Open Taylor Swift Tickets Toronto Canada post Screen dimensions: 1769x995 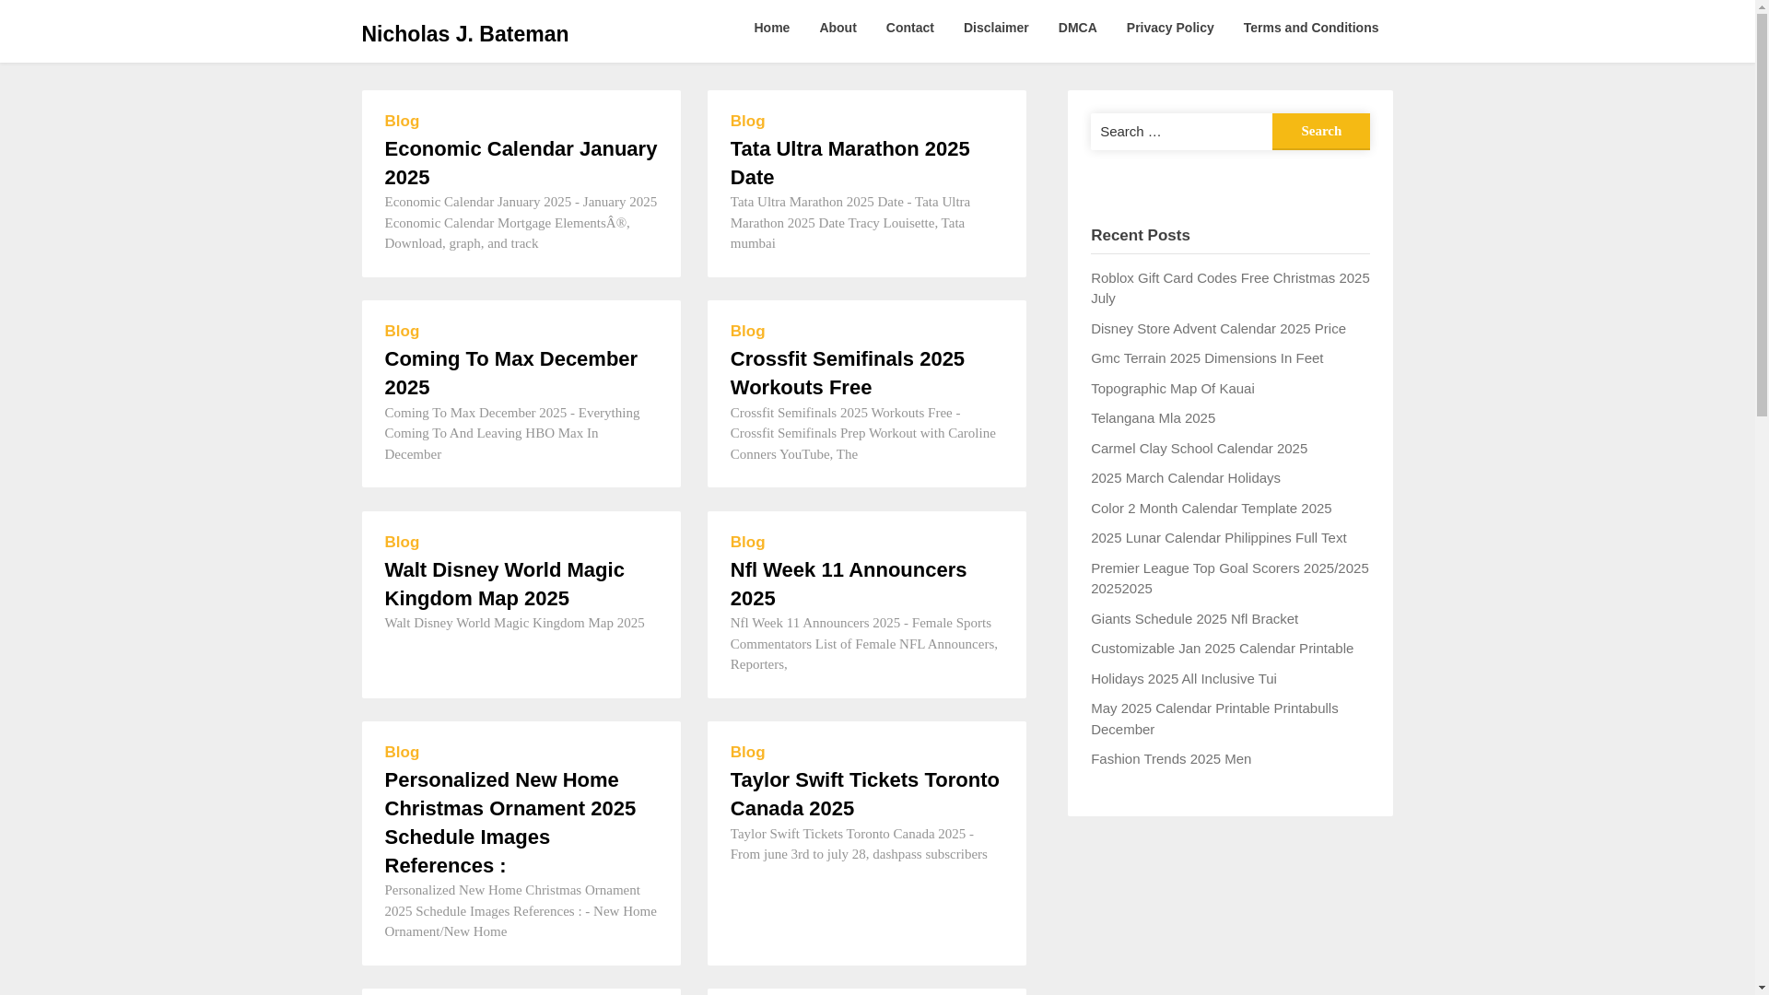click(864, 794)
